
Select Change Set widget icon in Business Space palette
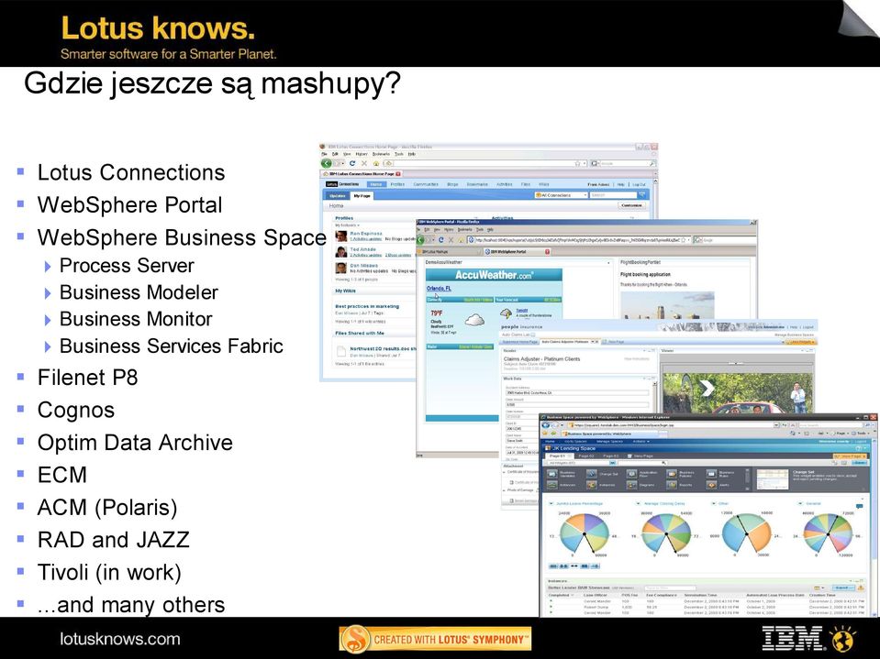click(592, 474)
